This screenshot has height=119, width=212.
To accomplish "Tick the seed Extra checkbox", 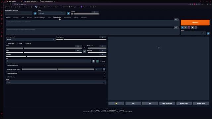I will coord(101,61).
